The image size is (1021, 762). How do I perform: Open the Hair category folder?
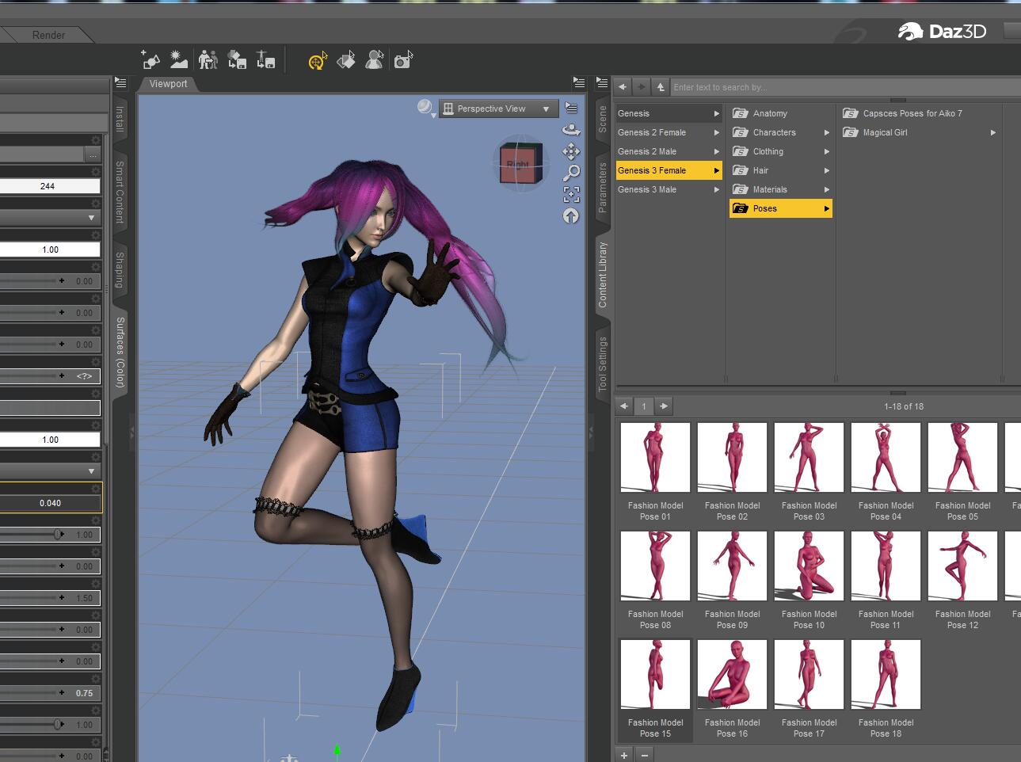click(780, 170)
